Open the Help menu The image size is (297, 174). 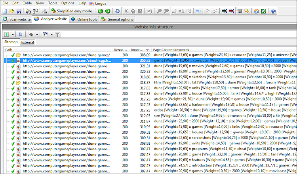tap(82, 3)
